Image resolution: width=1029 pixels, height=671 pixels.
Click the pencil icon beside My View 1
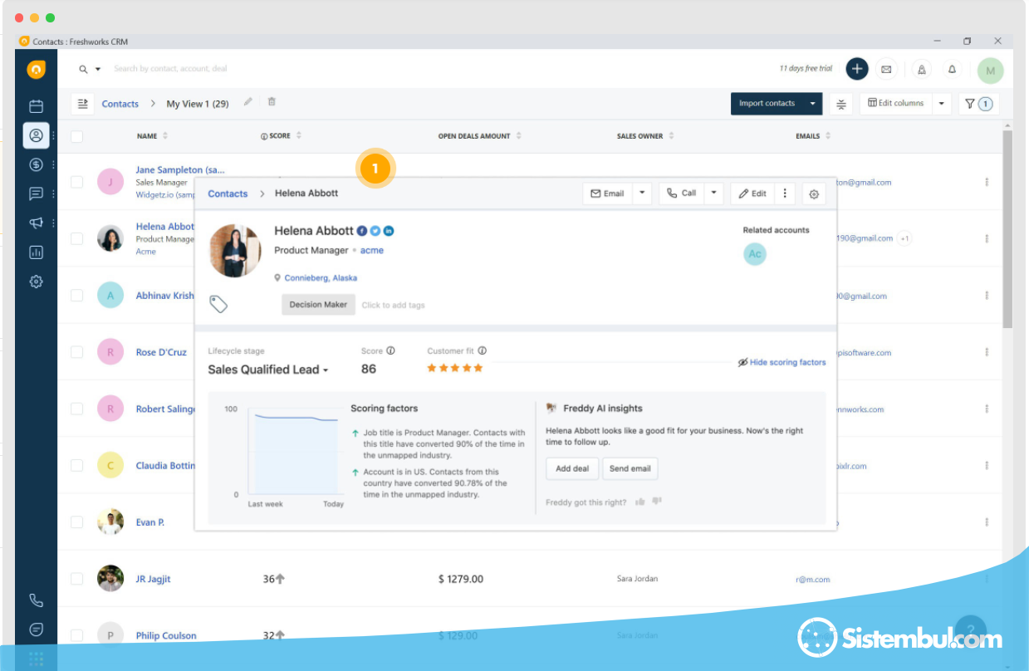[x=247, y=102]
